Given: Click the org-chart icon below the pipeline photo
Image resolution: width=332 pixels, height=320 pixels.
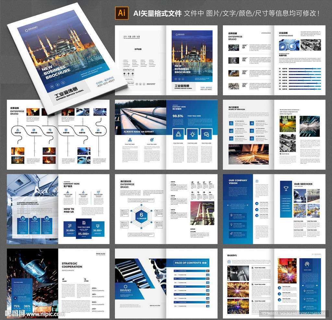Looking at the screenshot, I should tap(130, 140).
